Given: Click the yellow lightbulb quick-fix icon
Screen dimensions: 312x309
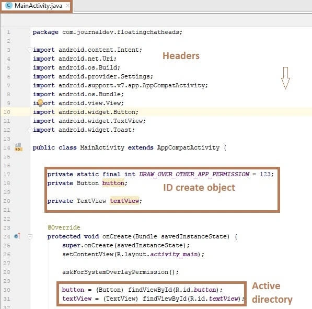Looking at the screenshot, I should [x=40, y=103].
